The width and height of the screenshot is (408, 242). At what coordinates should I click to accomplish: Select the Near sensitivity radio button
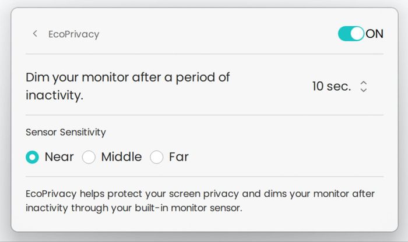[x=32, y=157]
